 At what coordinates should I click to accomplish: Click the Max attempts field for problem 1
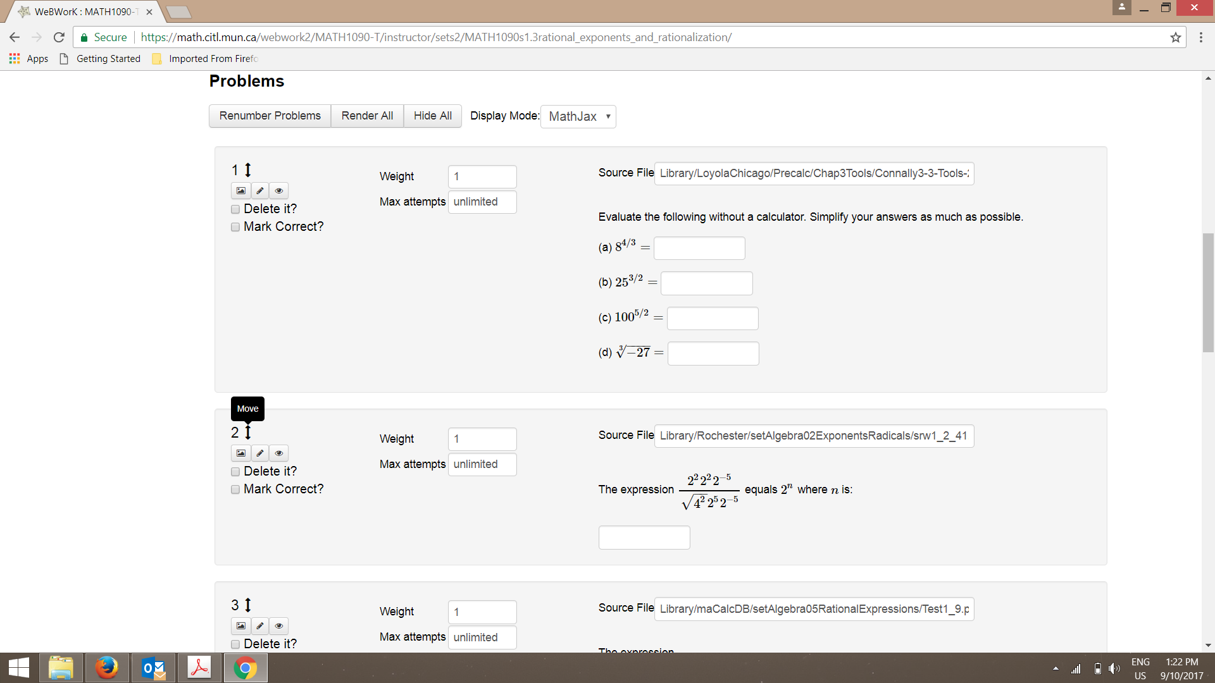pyautogui.click(x=482, y=202)
